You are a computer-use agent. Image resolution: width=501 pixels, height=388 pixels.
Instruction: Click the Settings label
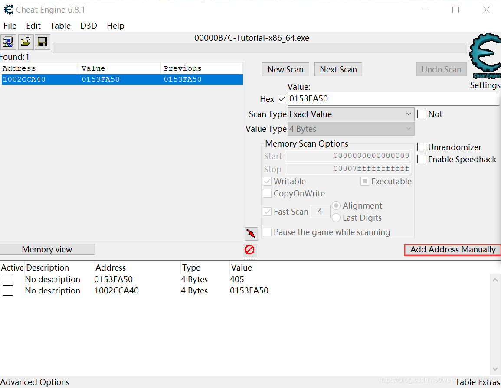click(x=485, y=85)
